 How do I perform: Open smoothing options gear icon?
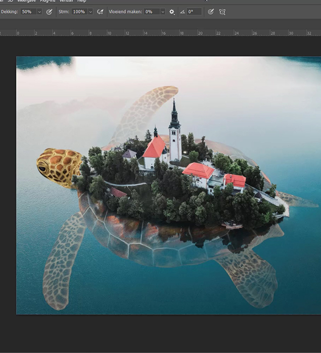(172, 12)
